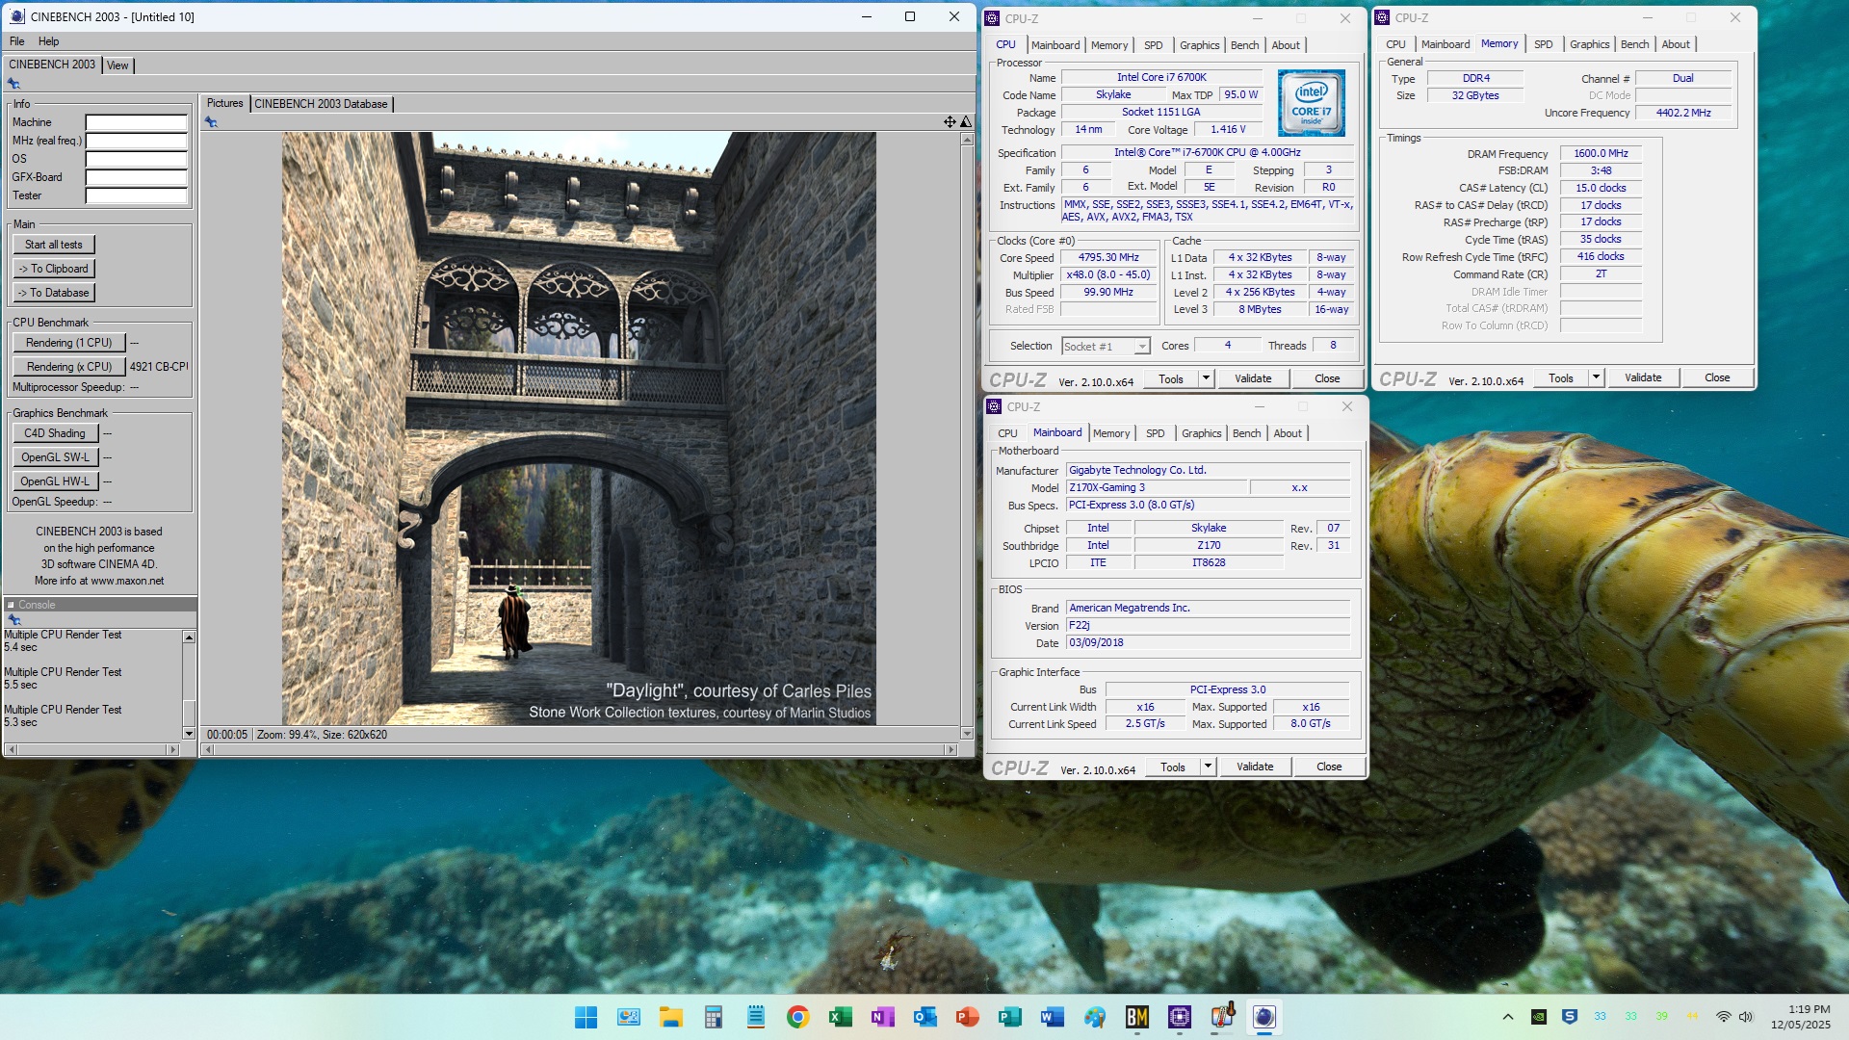The width and height of the screenshot is (1849, 1040).
Task: Click the pin icon in the Console panel
Action: (14, 620)
